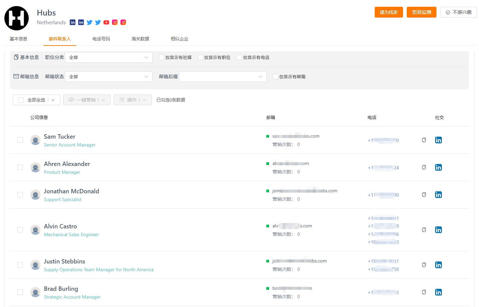Switch to the 海关数据 tab

click(140, 39)
